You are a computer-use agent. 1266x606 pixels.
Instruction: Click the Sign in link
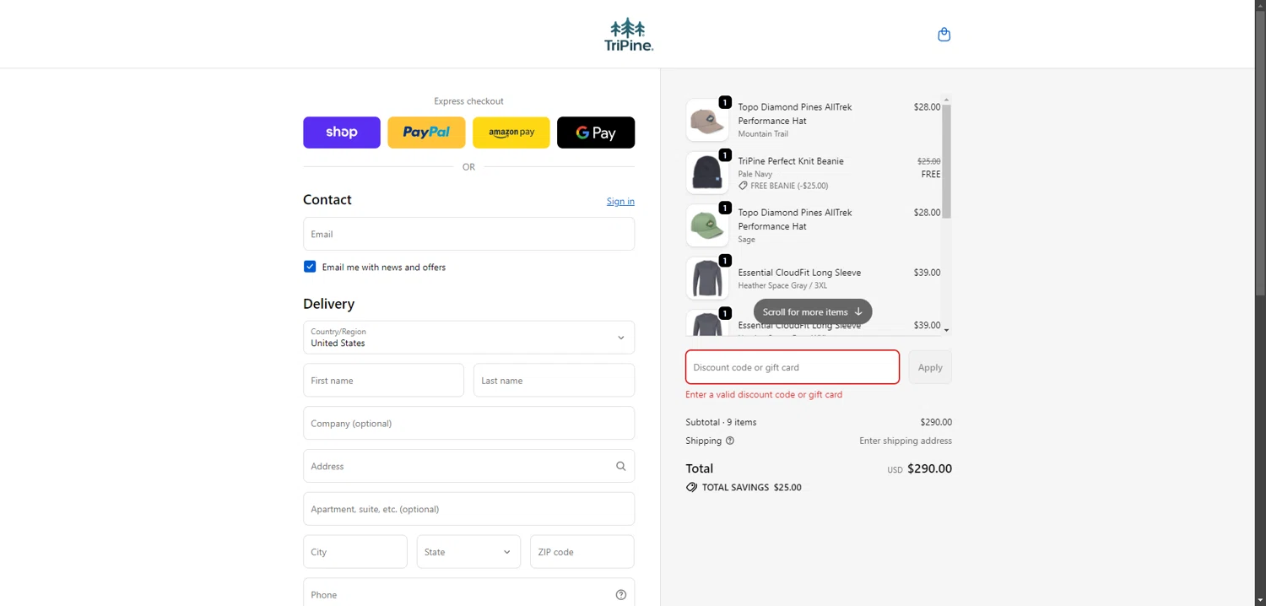pyautogui.click(x=620, y=201)
